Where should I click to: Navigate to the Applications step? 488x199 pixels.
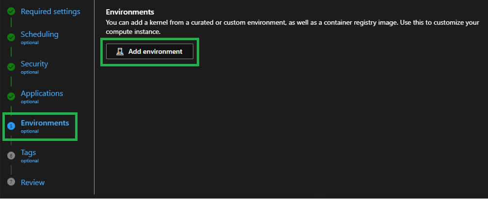click(42, 93)
